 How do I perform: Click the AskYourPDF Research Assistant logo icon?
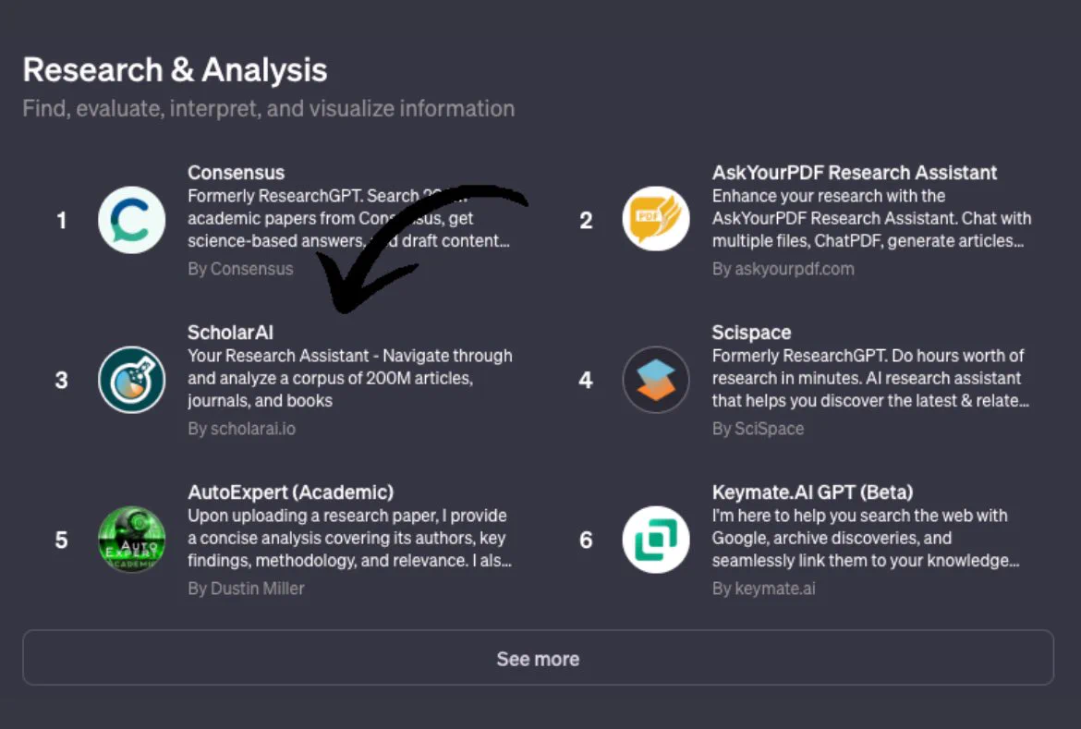(x=656, y=220)
